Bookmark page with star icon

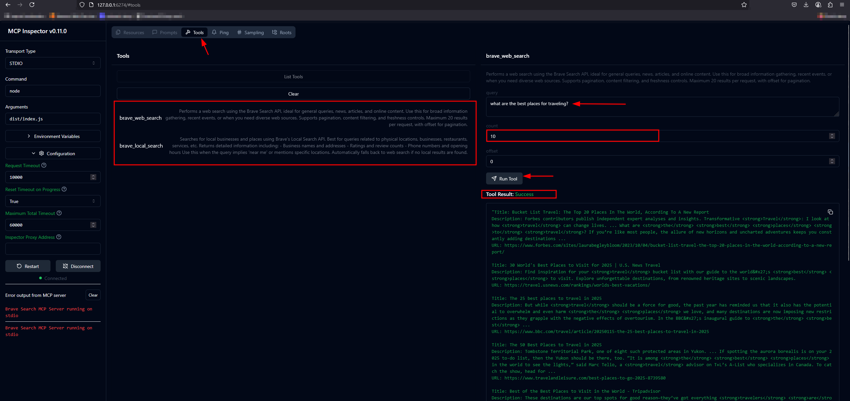coord(744,5)
